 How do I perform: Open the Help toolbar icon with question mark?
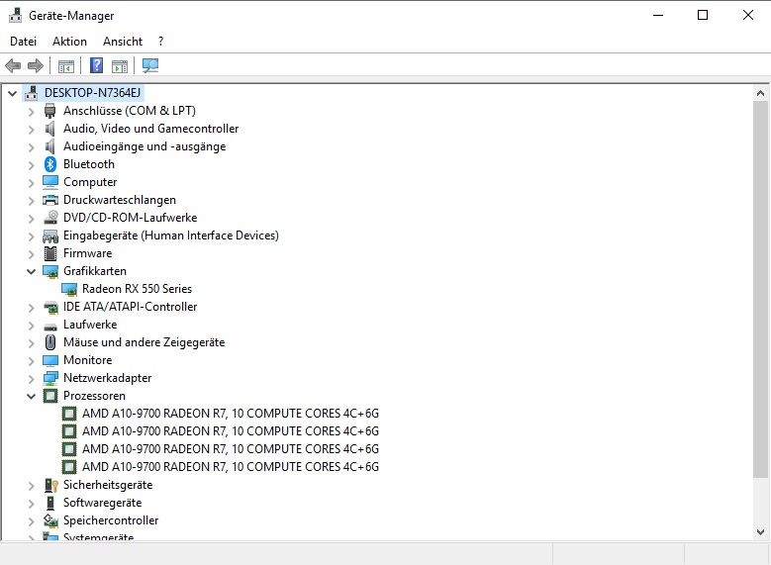[x=96, y=65]
